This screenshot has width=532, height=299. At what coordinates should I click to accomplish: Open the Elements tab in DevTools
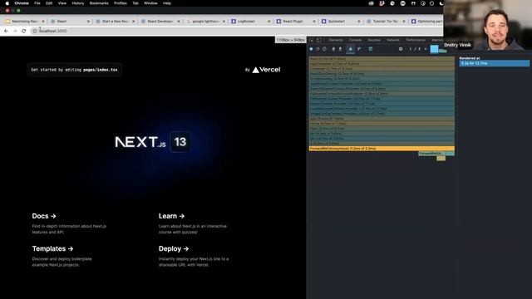(x=336, y=40)
